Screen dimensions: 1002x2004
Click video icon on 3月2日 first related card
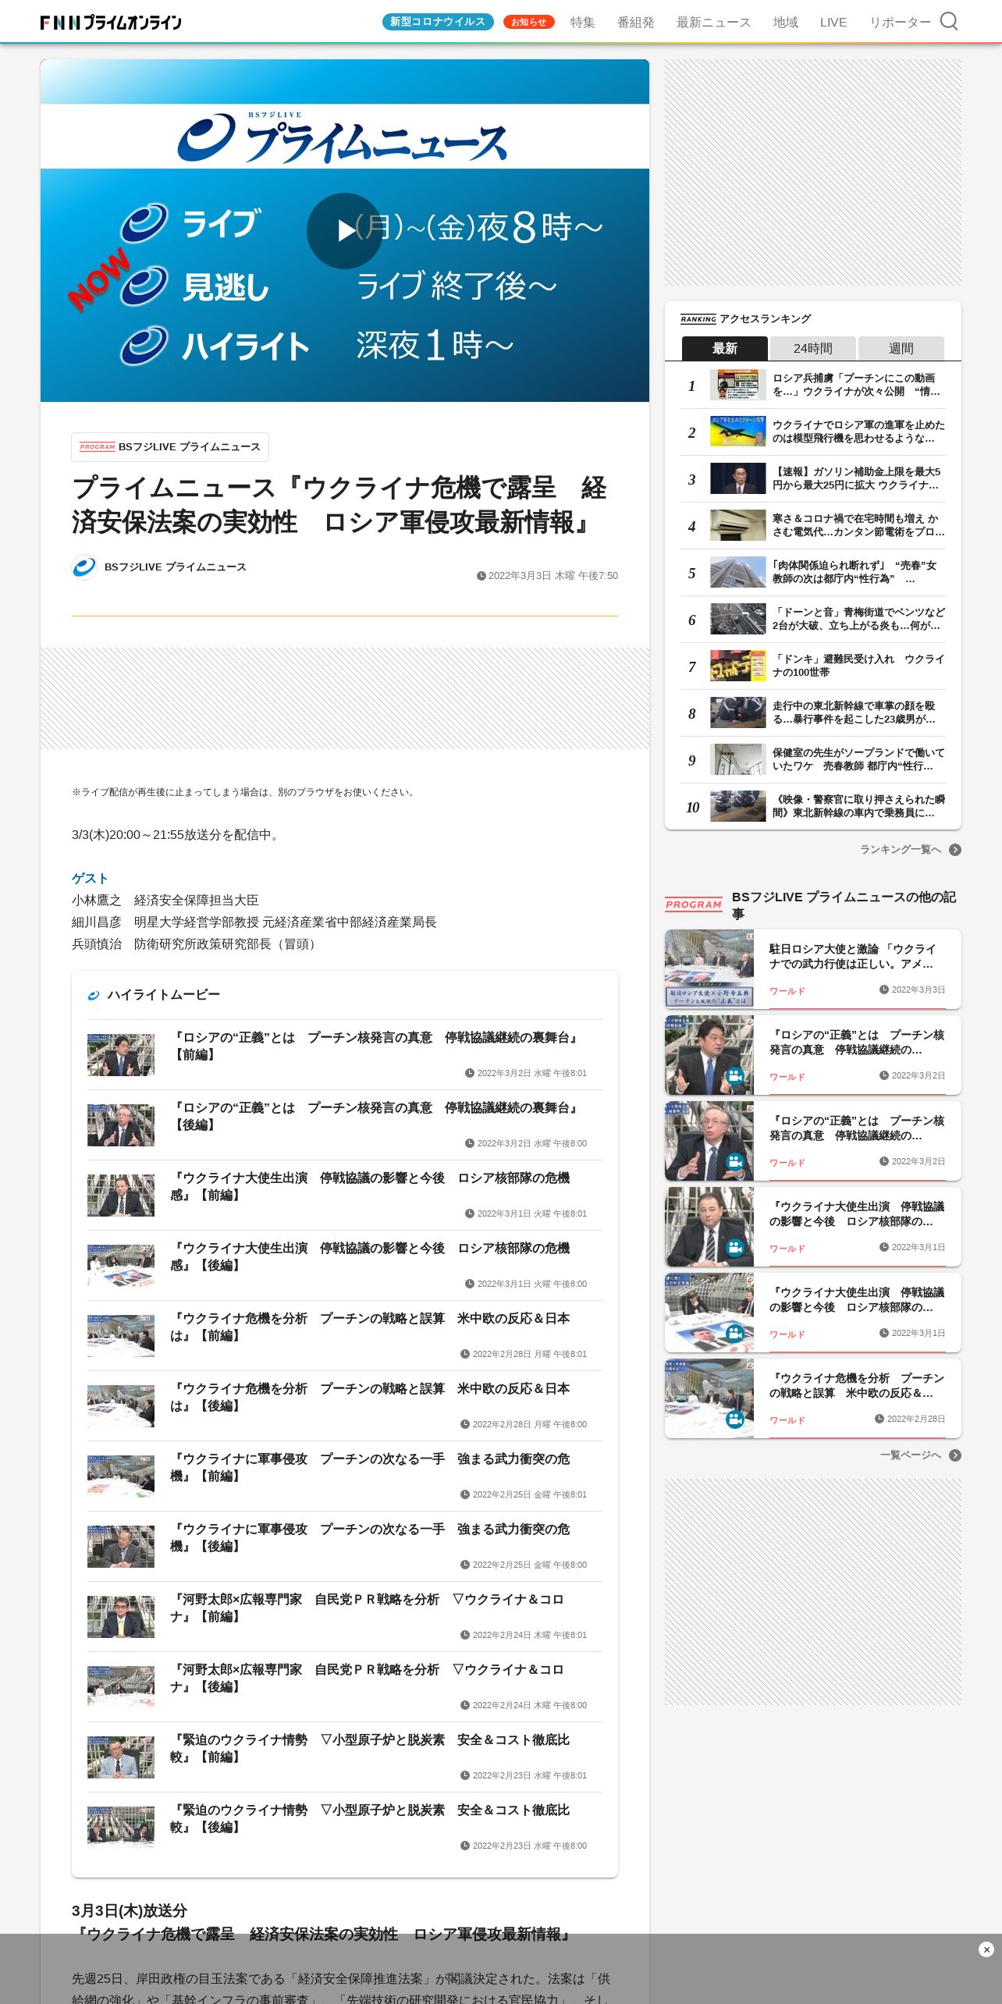(734, 1076)
